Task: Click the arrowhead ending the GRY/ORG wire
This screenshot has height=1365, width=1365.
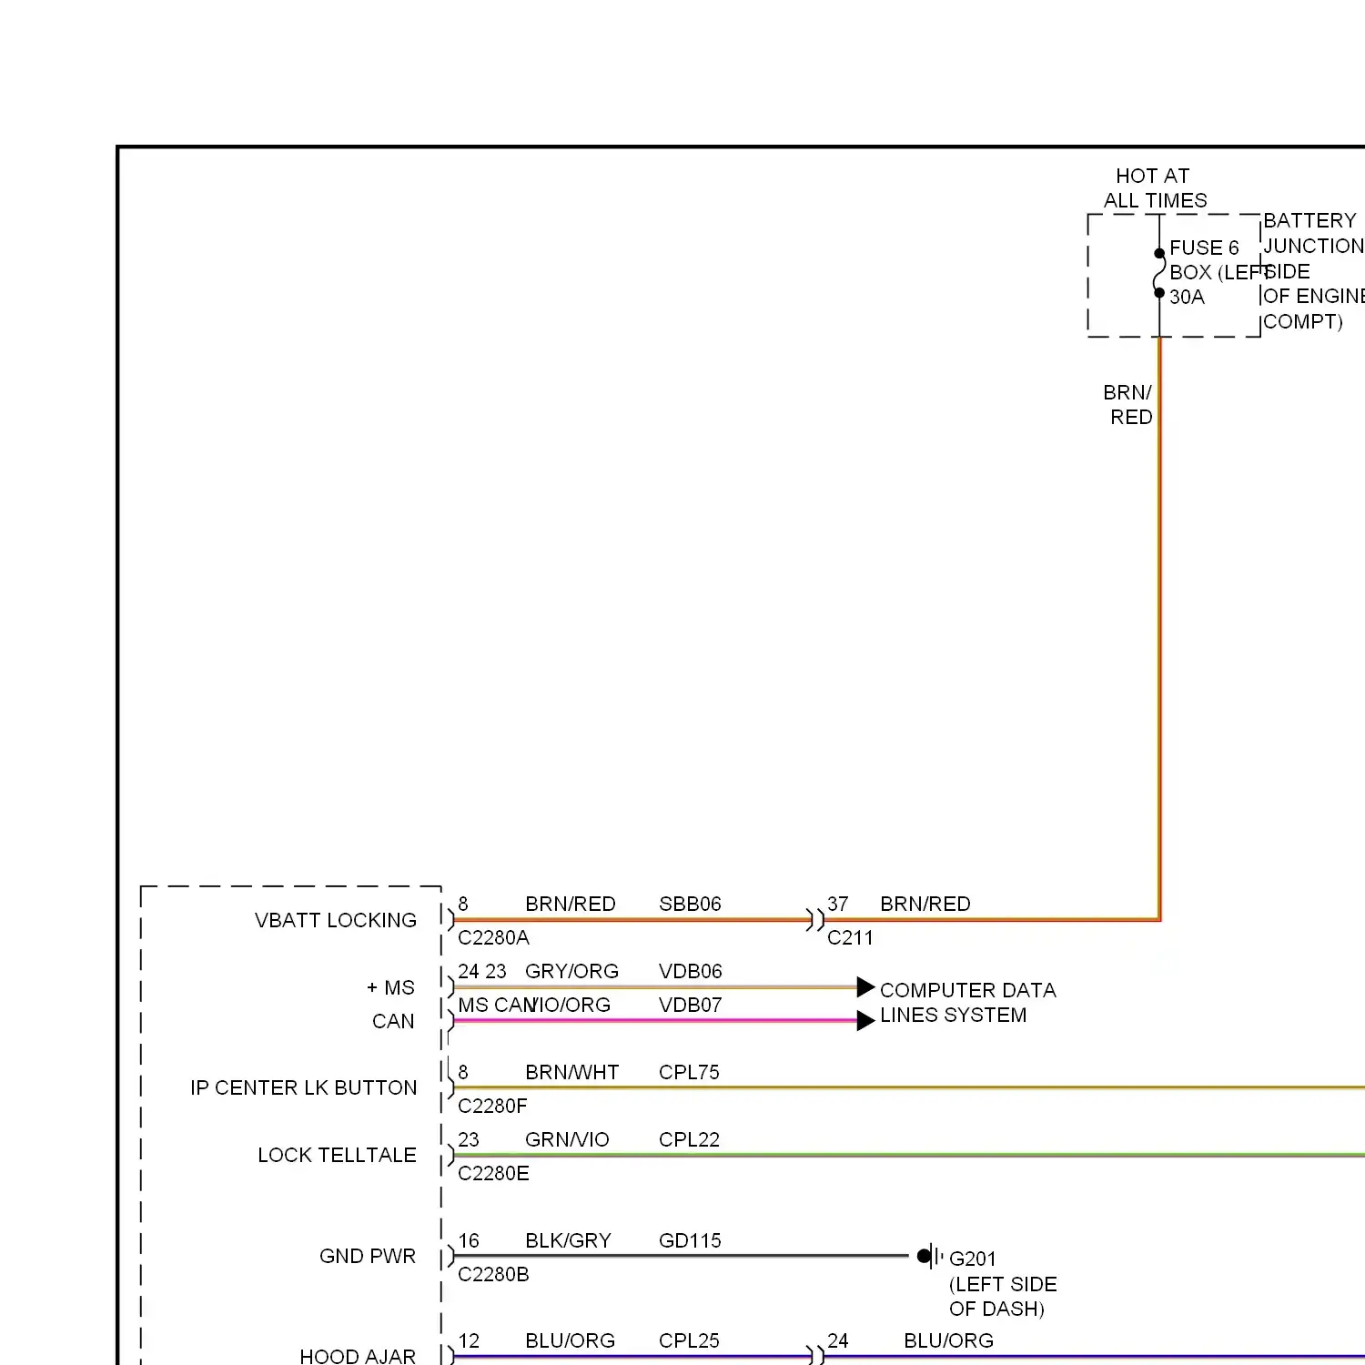Action: [x=865, y=987]
